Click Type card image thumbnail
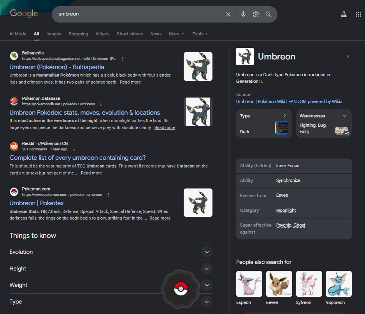This screenshot has width=365, height=314. pyautogui.click(x=281, y=128)
